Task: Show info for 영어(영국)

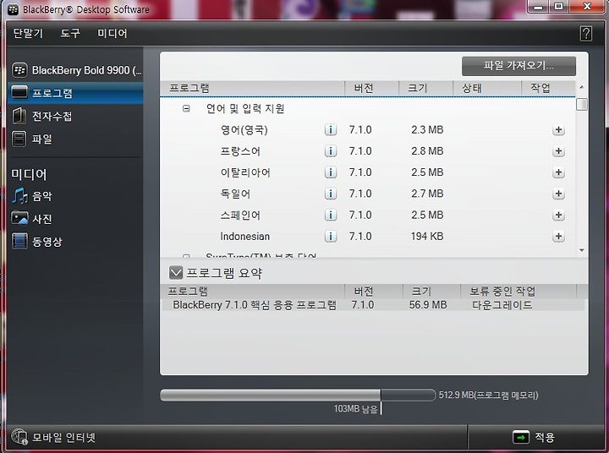Action: [331, 129]
